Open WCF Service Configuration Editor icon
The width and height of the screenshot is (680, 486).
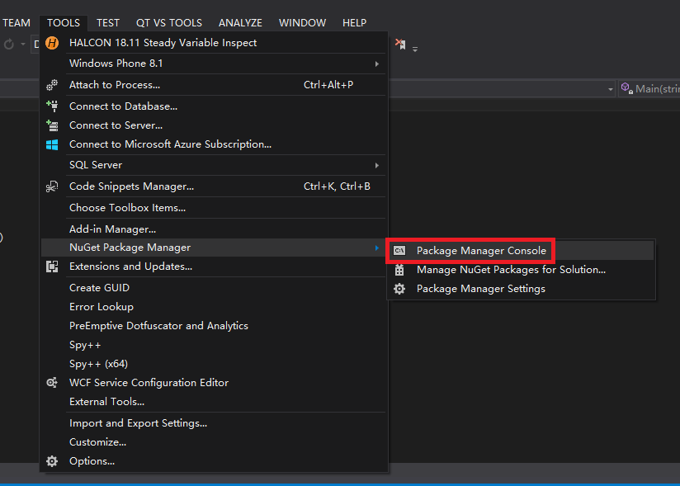pos(52,382)
